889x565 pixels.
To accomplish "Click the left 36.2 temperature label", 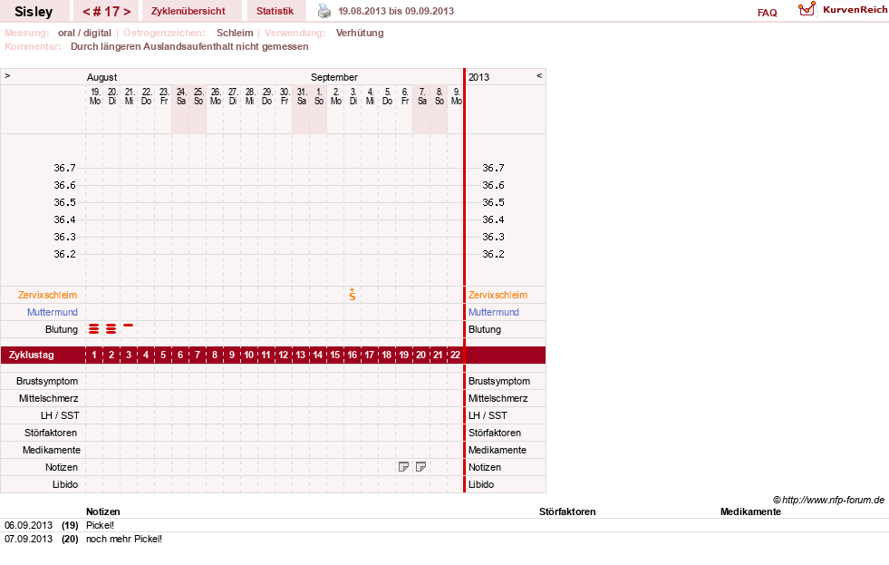I will [64, 254].
